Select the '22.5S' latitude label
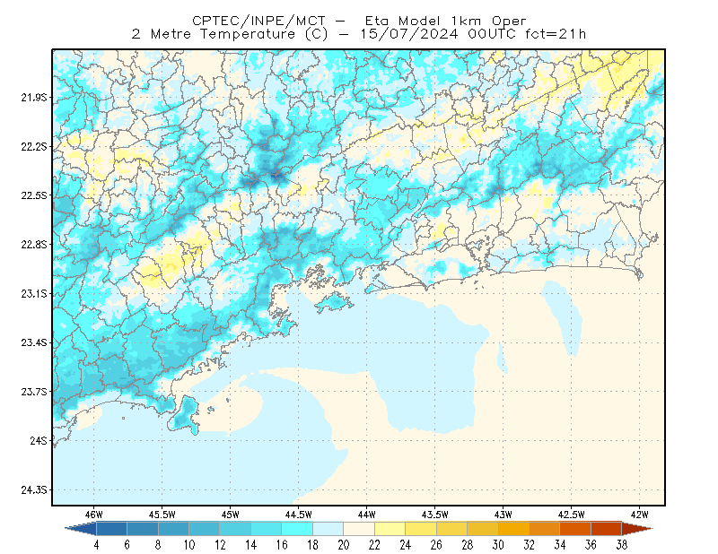This screenshot has height=554, width=718. 33,195
